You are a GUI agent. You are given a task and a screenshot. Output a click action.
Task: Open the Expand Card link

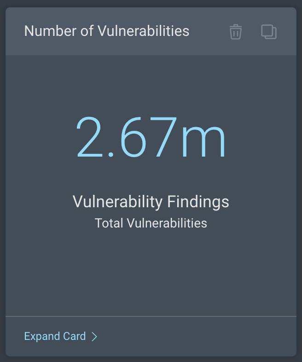(x=55, y=337)
